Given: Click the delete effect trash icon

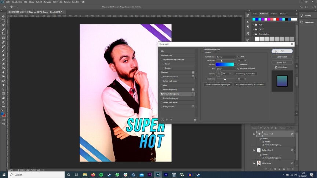Looking at the screenshot, I should click(x=195, y=119).
